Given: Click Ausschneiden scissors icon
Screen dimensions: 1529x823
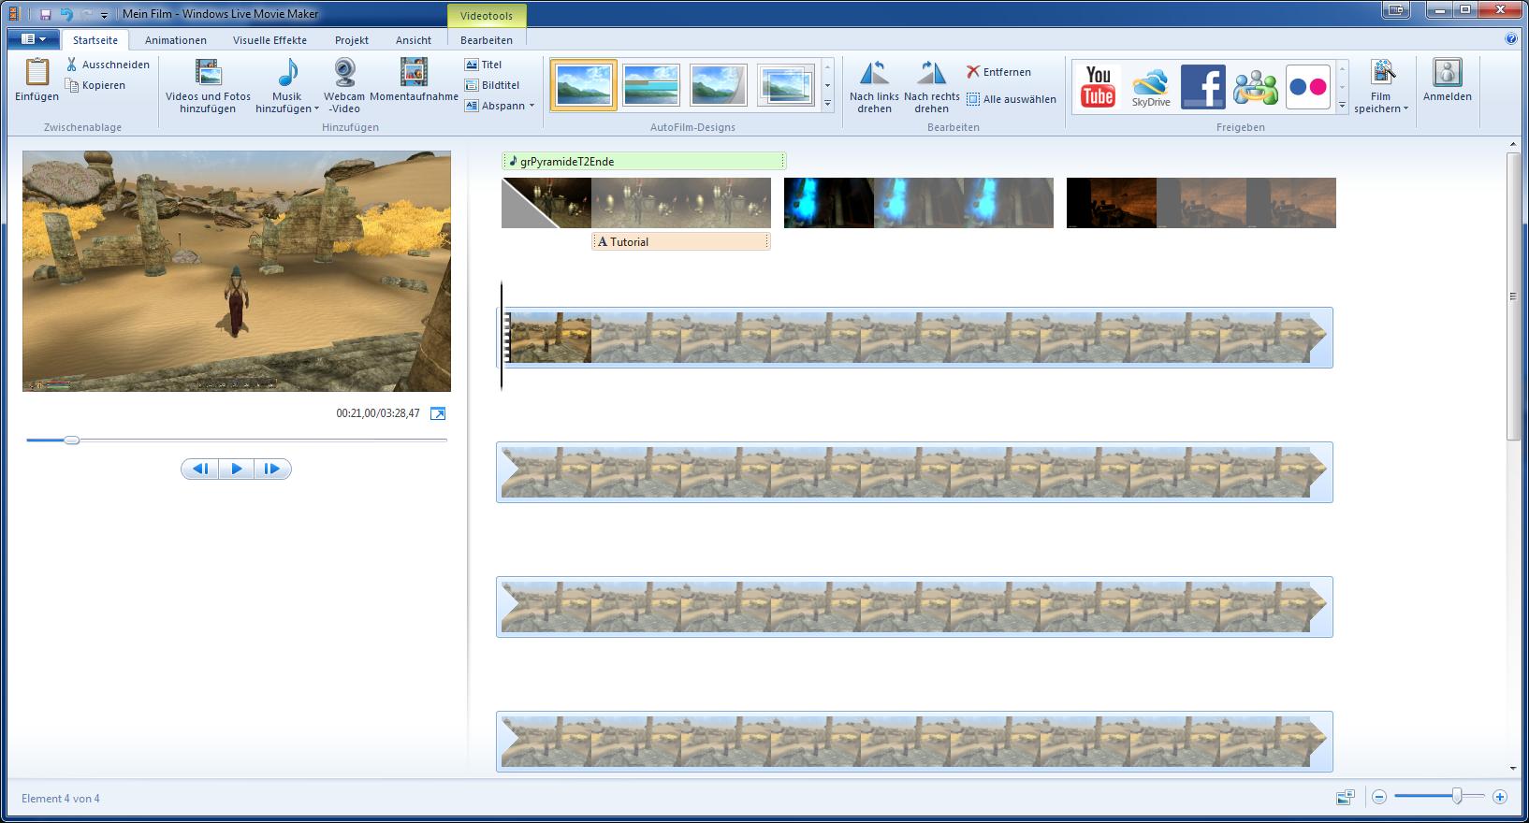Looking at the screenshot, I should click(x=72, y=65).
